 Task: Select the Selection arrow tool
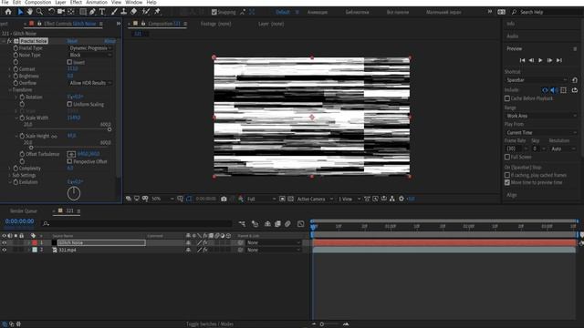coord(20,12)
